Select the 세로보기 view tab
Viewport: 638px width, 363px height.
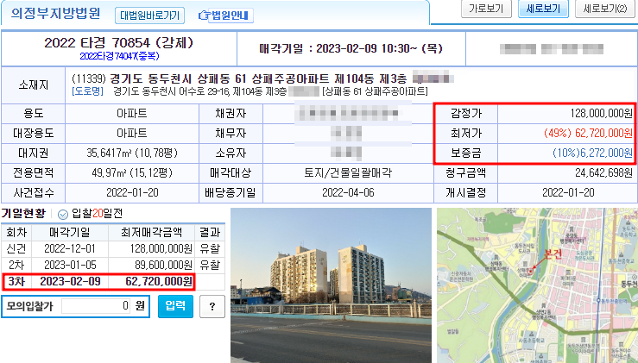pos(543,9)
